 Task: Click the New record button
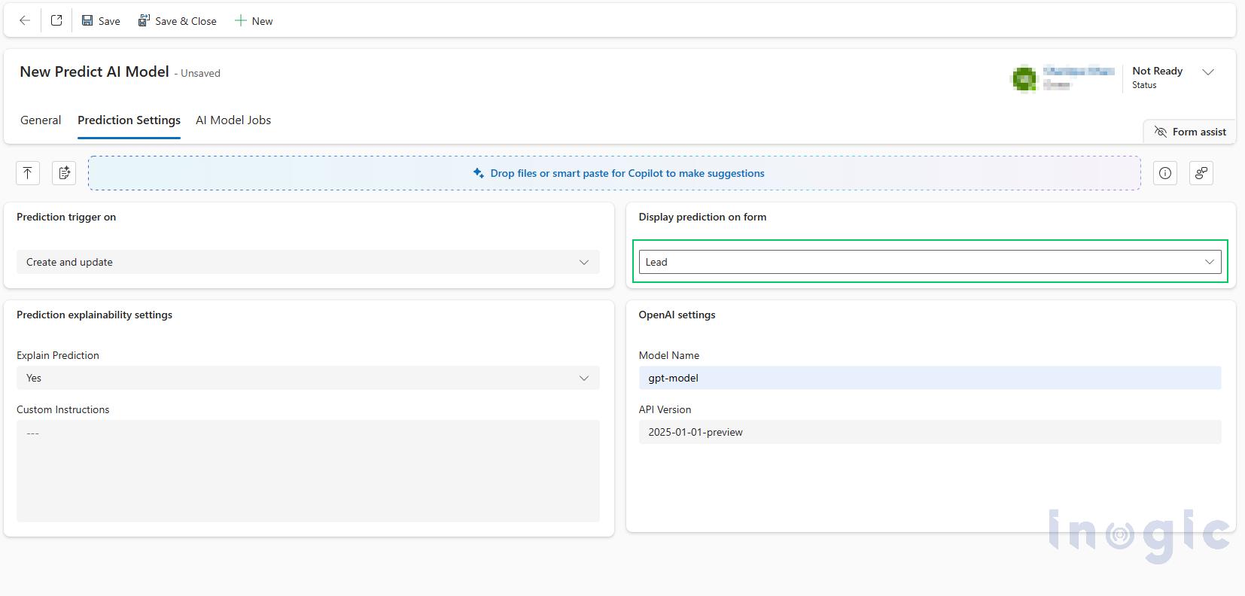coord(254,21)
